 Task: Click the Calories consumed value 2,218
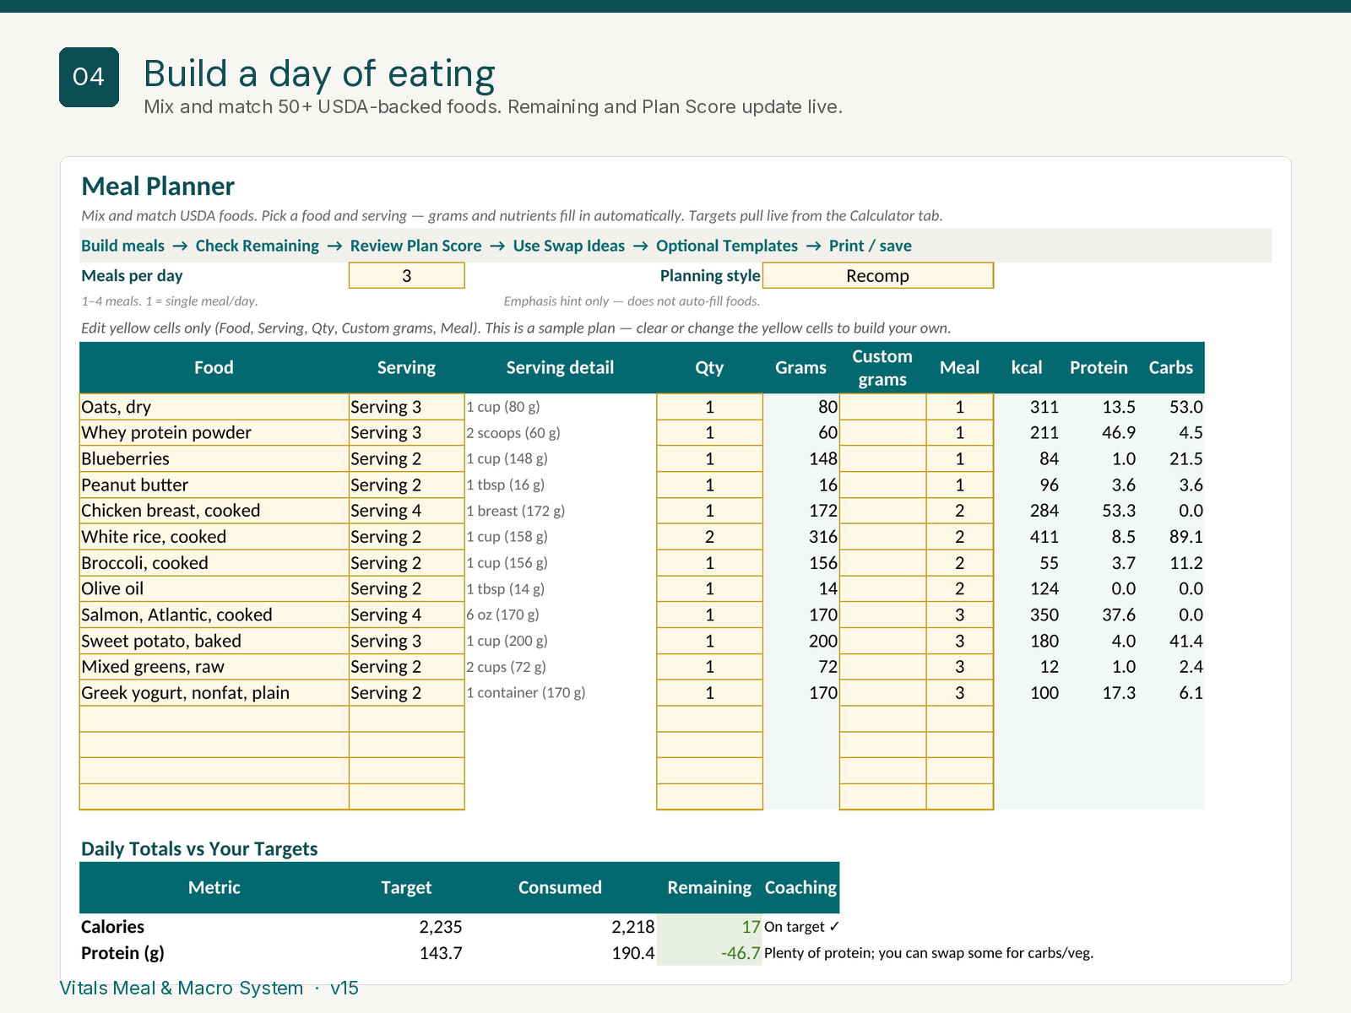coord(633,927)
